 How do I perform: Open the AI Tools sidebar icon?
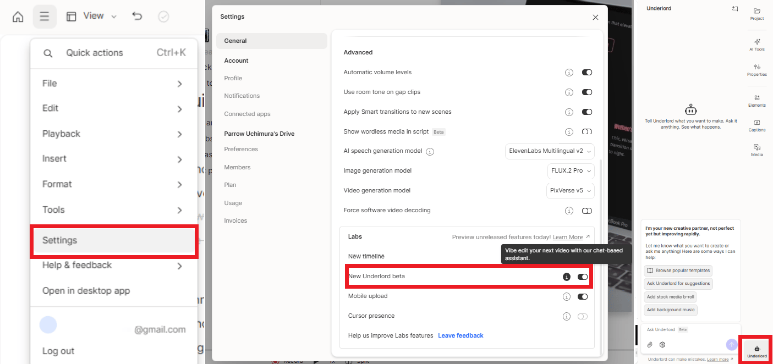click(757, 45)
